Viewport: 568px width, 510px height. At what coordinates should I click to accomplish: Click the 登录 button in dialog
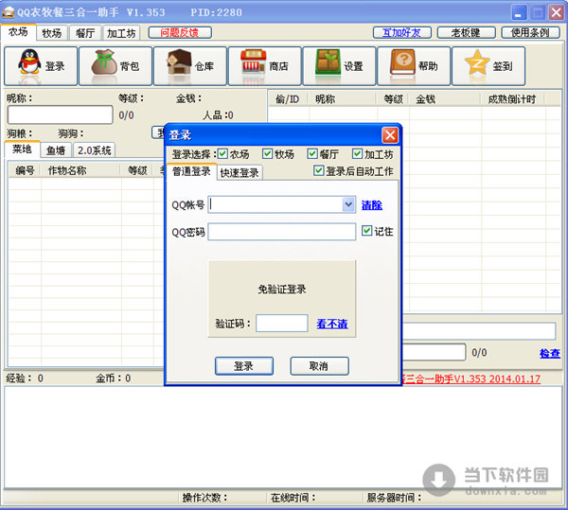pos(244,366)
